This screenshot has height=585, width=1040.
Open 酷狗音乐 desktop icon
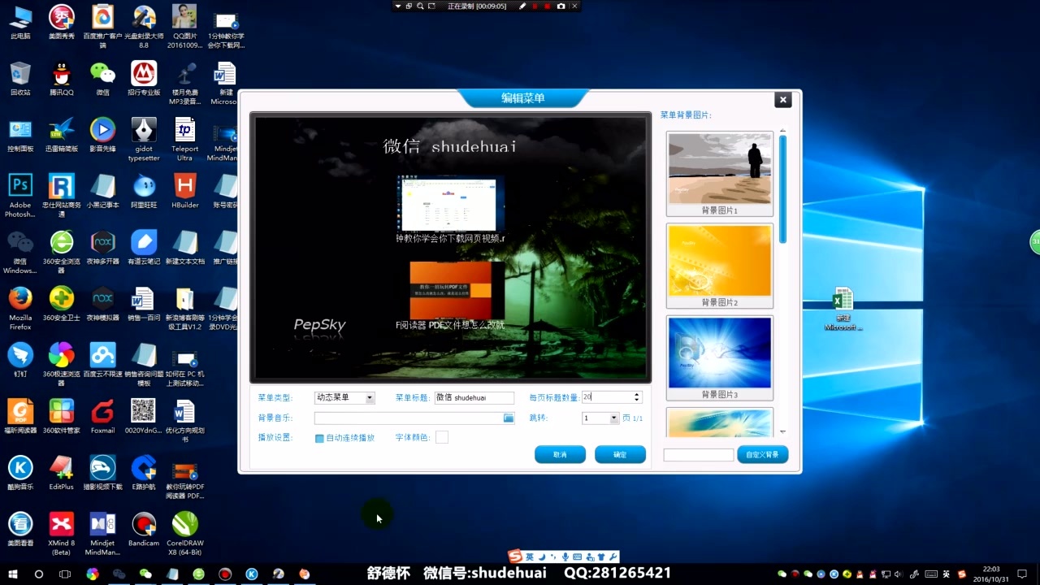20,472
